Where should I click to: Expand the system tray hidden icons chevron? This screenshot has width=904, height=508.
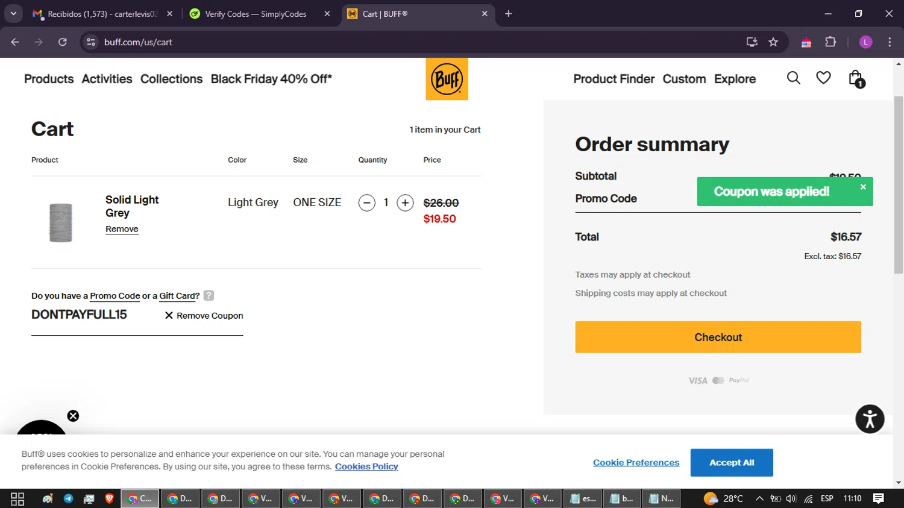click(759, 498)
